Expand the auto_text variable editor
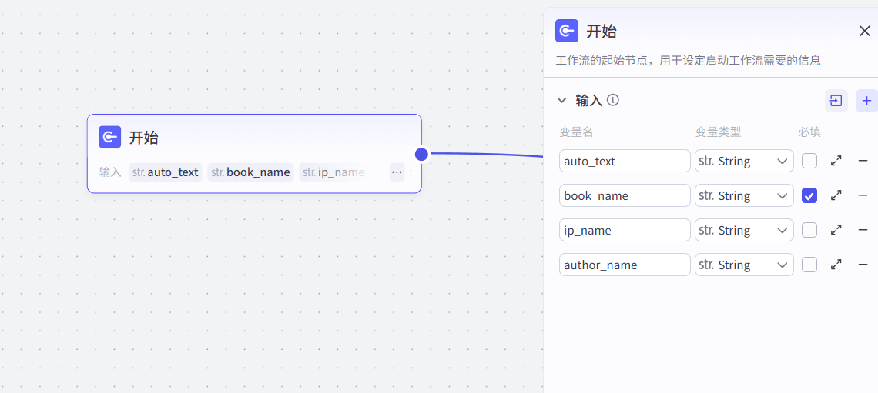 (836, 161)
